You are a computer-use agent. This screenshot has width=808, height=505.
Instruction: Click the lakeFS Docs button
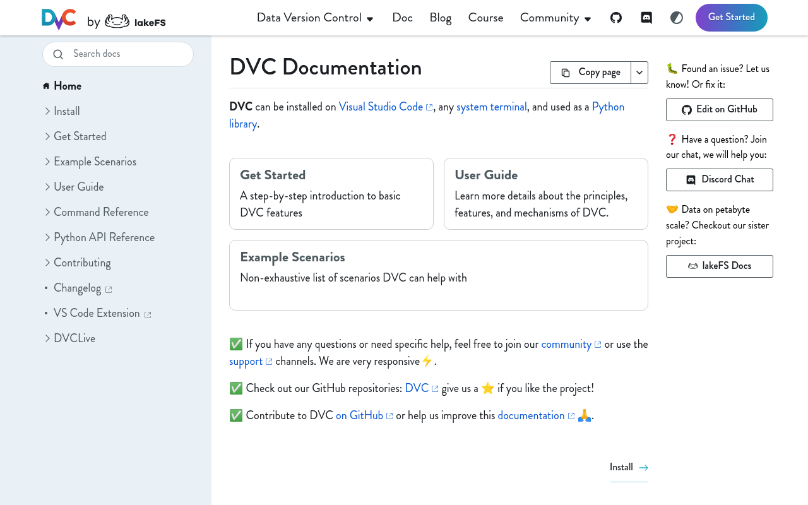720,266
